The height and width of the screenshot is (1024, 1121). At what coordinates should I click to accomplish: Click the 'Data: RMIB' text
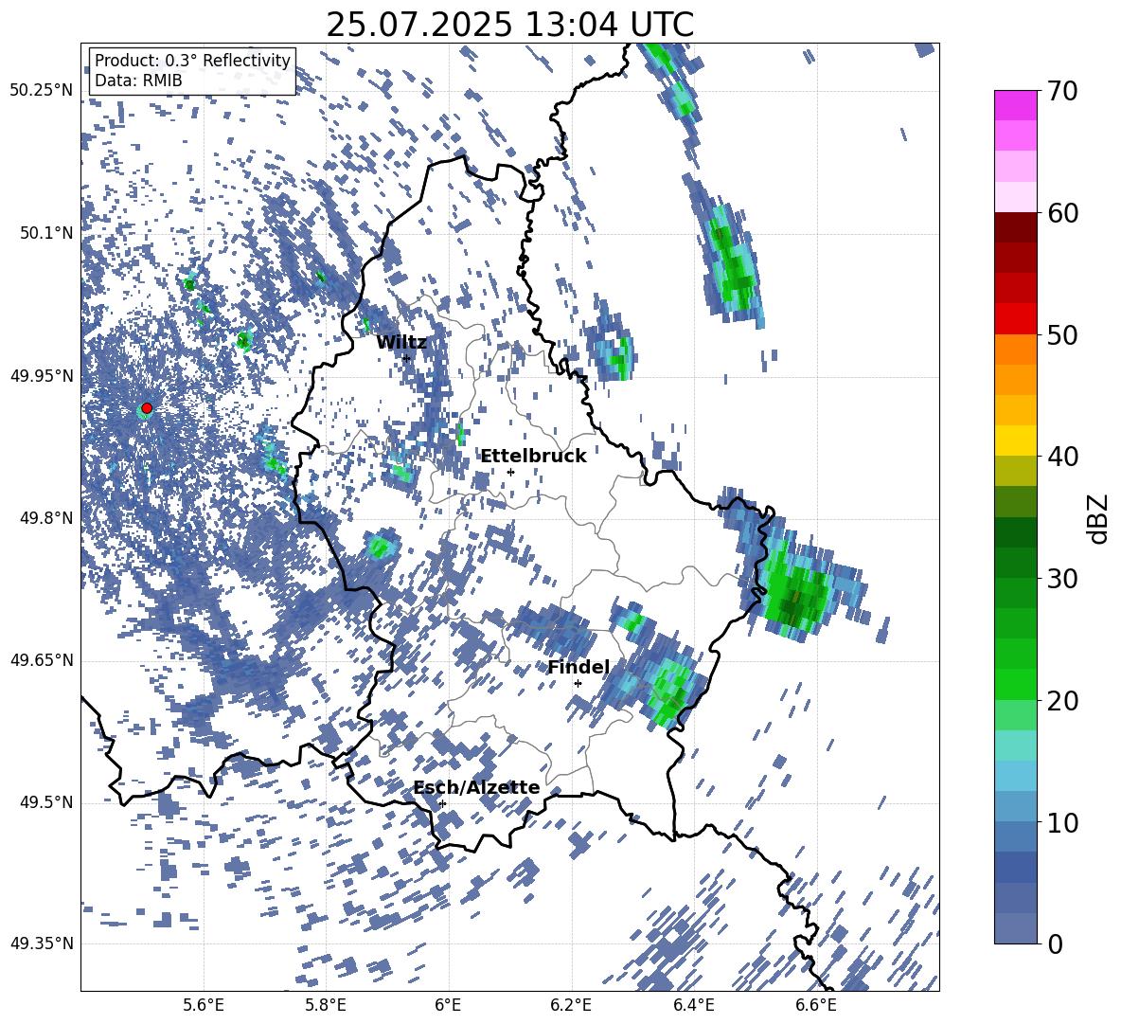pos(138,81)
